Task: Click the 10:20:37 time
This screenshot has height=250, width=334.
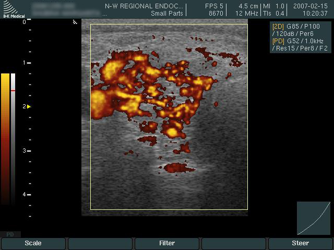Action: tap(315, 14)
